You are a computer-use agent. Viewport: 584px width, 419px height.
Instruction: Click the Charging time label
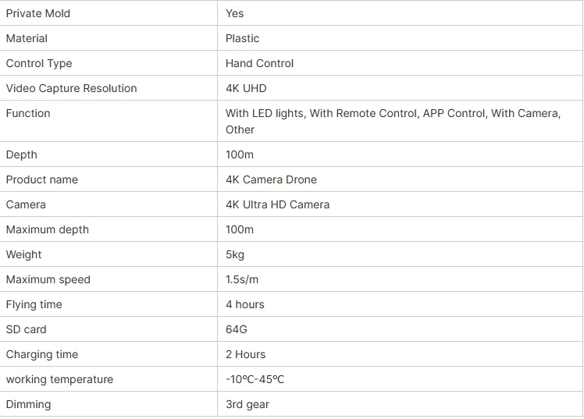pos(42,354)
